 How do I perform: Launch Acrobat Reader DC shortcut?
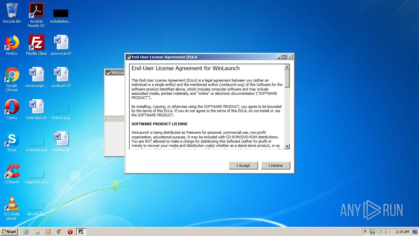(36, 15)
